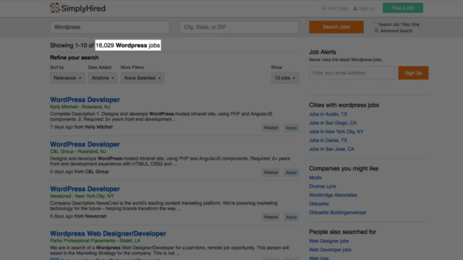
Task: Click 'Parks Professional Placements - Slidell, LA' line
Action: [95, 240]
